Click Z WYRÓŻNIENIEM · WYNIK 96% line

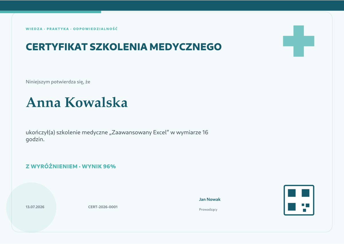(x=71, y=166)
